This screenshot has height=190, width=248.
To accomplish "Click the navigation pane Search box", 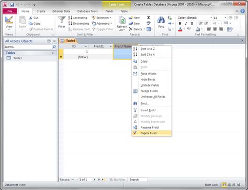I will pyautogui.click(x=28, y=47).
